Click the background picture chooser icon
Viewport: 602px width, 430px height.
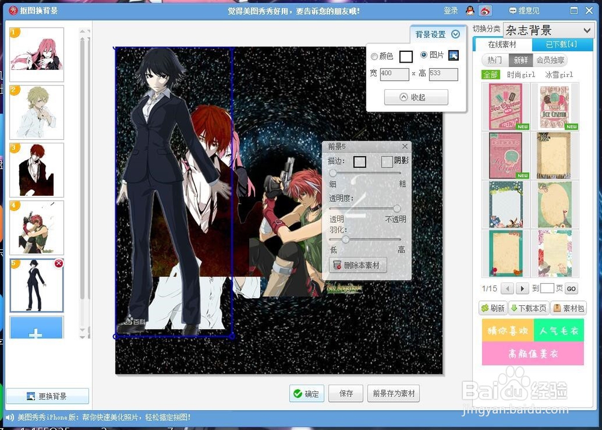point(453,55)
